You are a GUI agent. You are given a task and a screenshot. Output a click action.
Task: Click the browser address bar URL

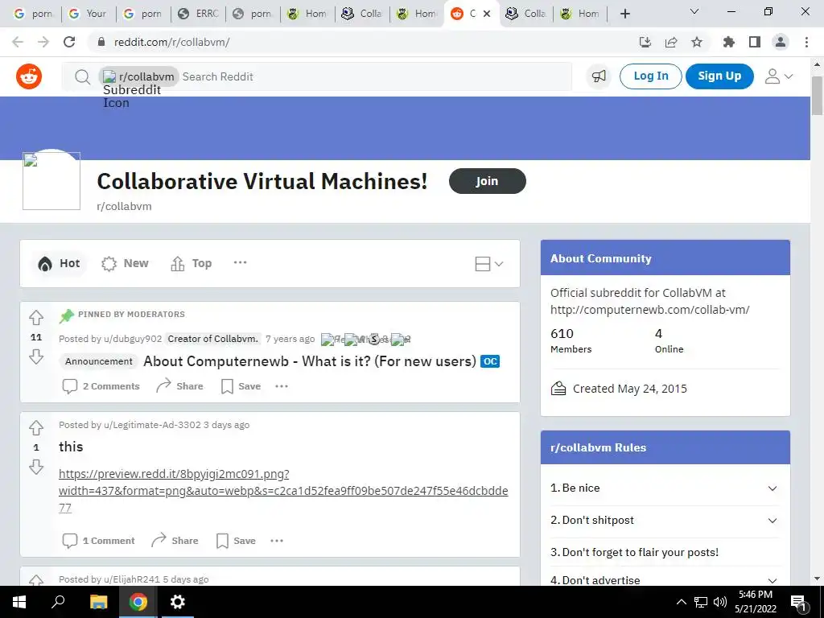click(x=172, y=42)
